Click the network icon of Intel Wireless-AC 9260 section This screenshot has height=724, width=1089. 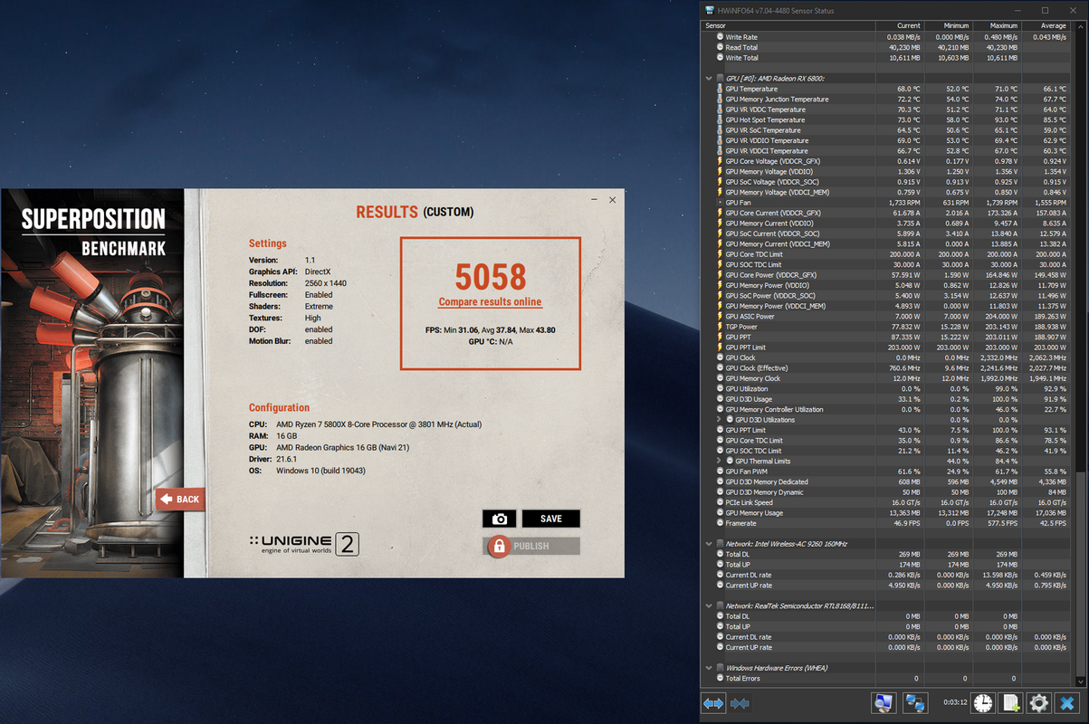(720, 544)
